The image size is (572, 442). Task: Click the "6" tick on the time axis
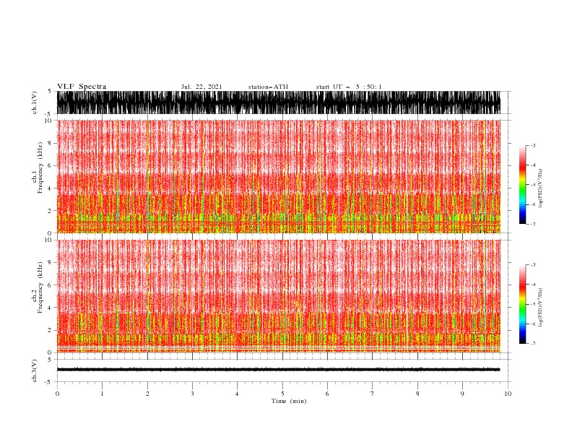(327, 394)
